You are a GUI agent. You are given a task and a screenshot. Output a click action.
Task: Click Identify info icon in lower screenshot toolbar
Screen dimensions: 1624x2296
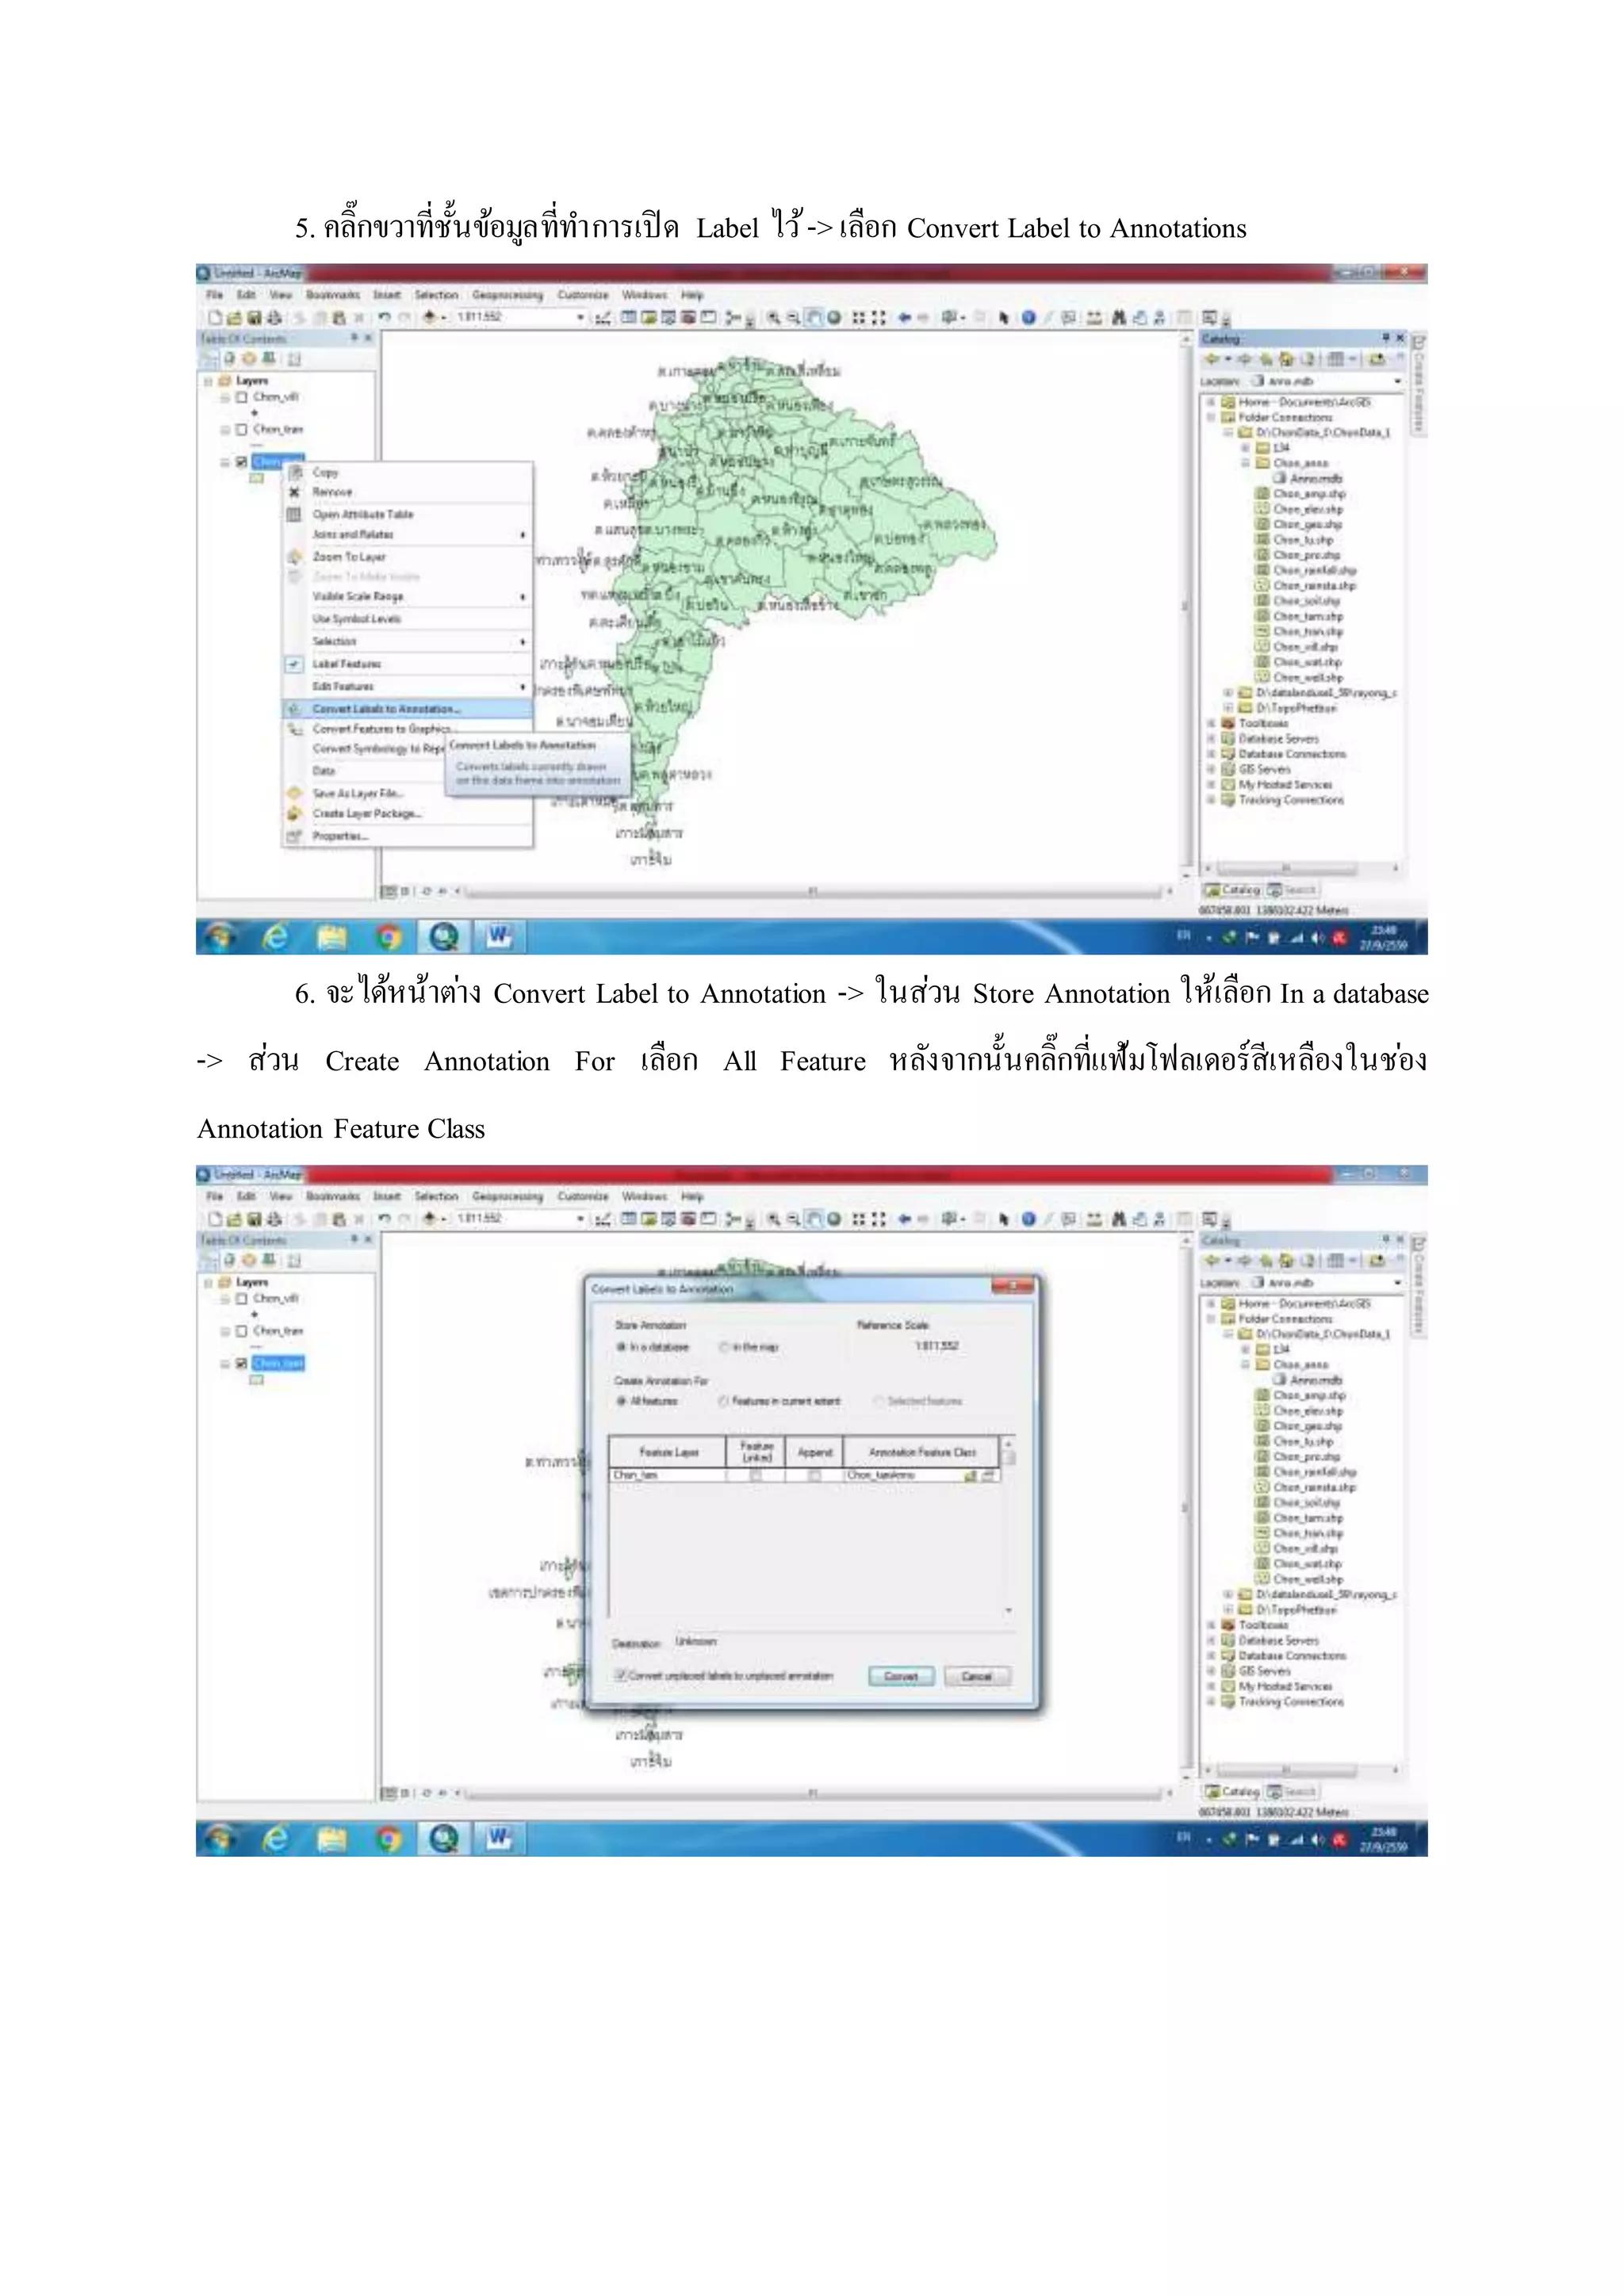tap(1028, 1219)
